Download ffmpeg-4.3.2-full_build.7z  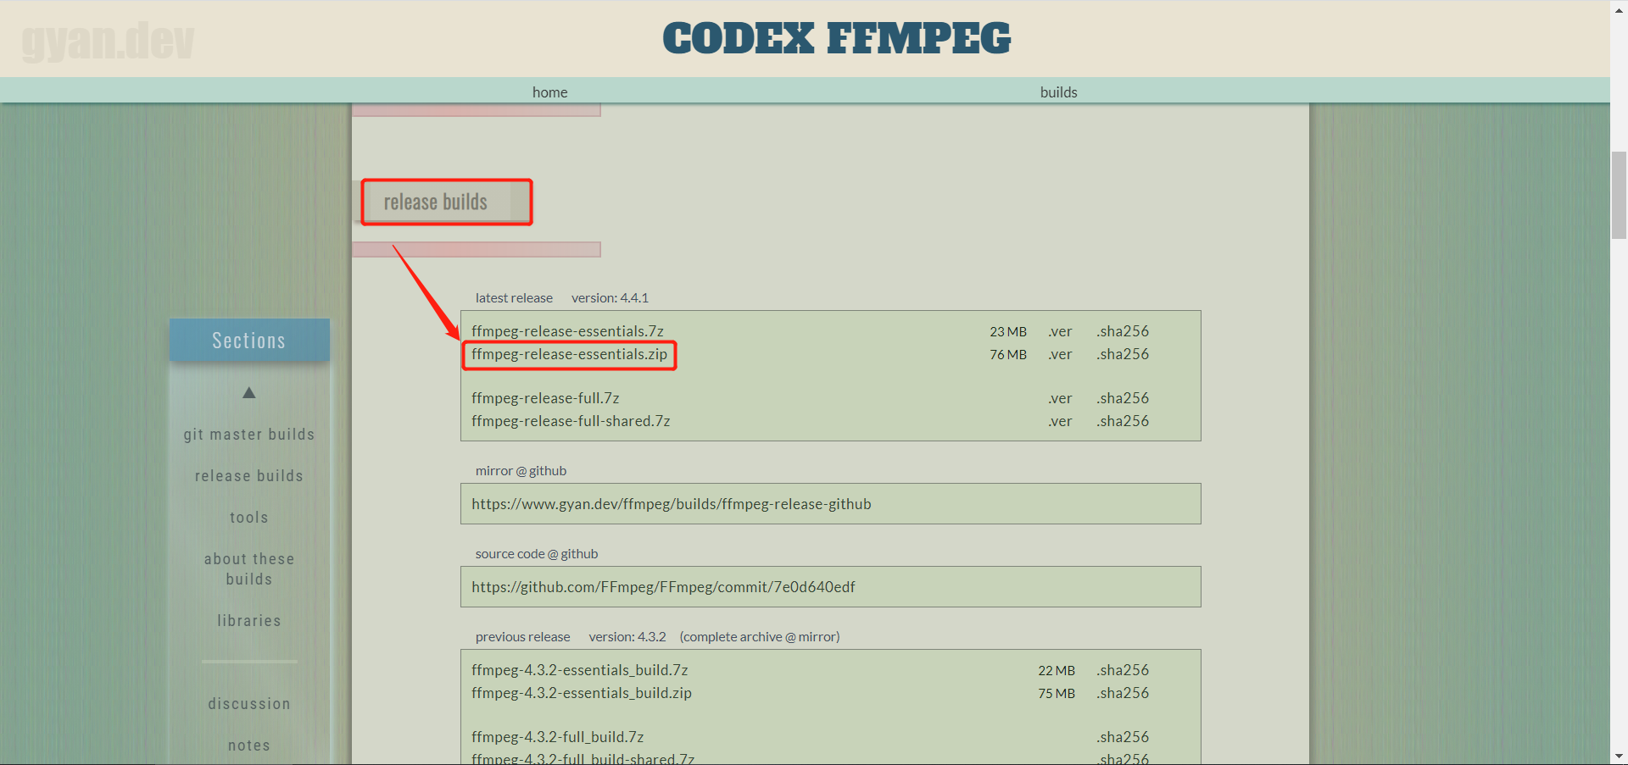(x=557, y=737)
